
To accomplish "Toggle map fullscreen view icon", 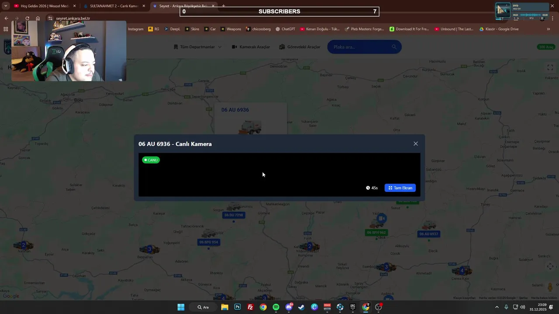I will (550, 68).
